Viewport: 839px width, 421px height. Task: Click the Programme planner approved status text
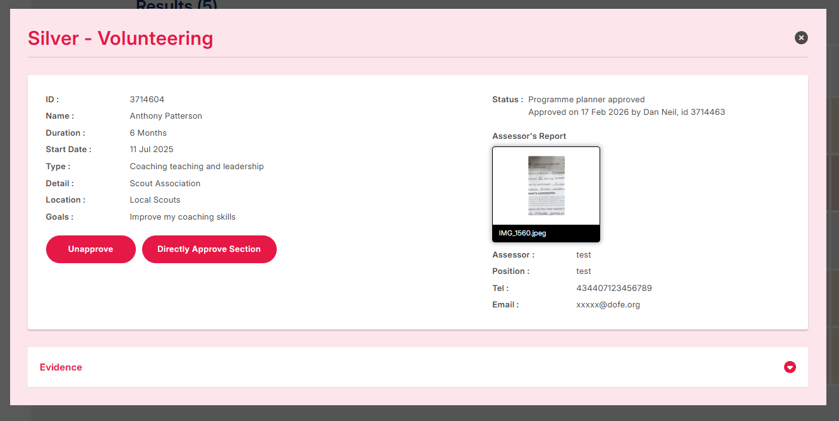click(586, 100)
